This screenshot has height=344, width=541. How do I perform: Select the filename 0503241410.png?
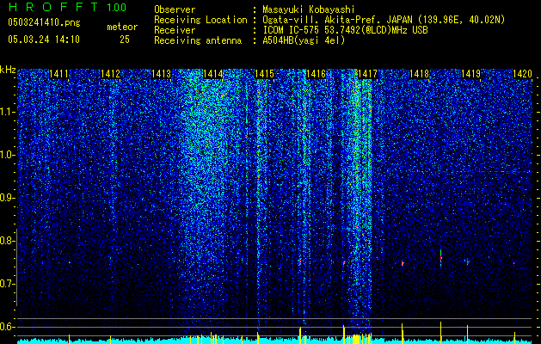44,22
